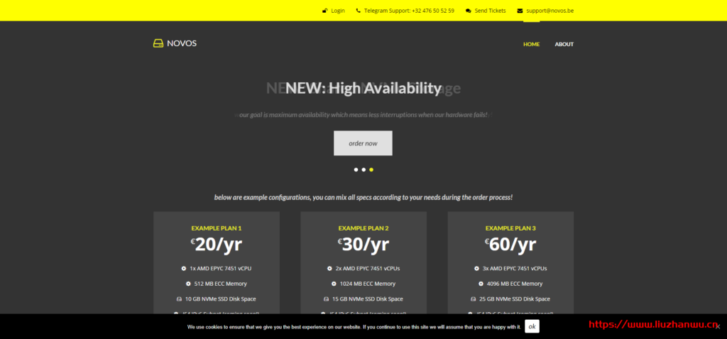The height and width of the screenshot is (339, 727).
Task: Click the Example Plan 2 €30/yr price
Action: click(x=363, y=245)
